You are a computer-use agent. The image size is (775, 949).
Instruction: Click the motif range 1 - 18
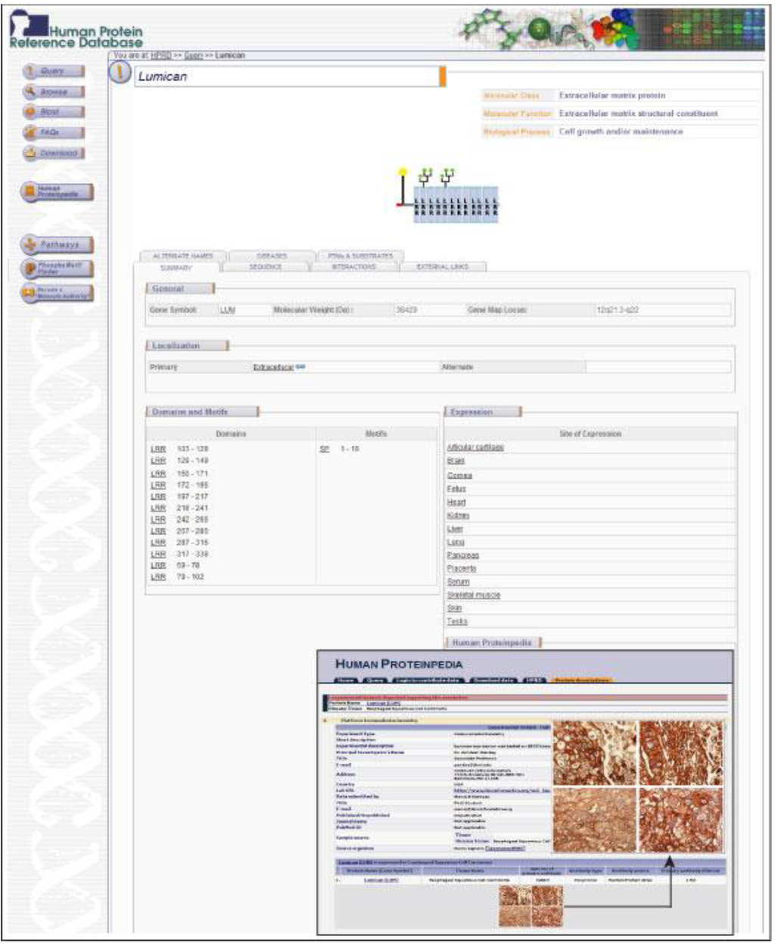pyautogui.click(x=350, y=449)
